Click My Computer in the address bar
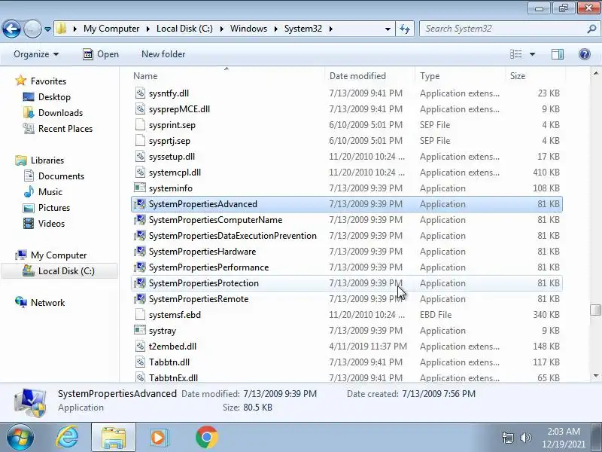Screen dimensions: 602x452 [111, 29]
